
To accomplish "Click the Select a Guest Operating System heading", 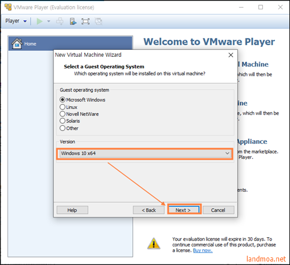I will click(104, 67).
